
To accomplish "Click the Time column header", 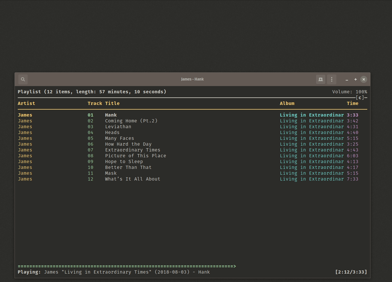I will (353, 103).
